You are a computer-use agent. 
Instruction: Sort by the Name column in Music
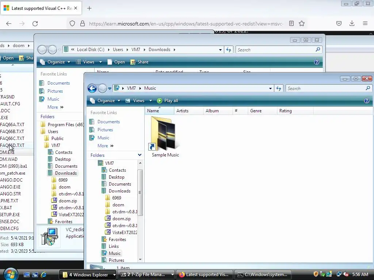[x=159, y=111]
